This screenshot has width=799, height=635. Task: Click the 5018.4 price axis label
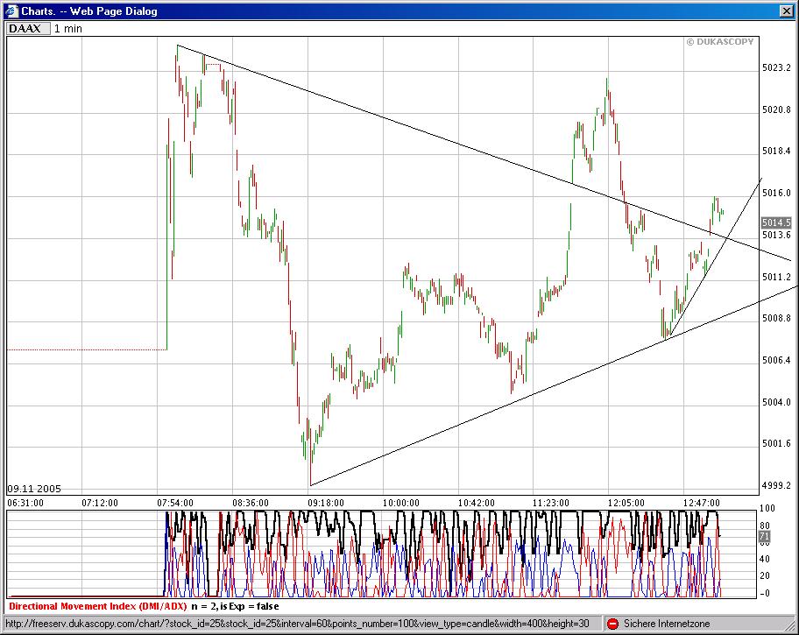coord(776,151)
